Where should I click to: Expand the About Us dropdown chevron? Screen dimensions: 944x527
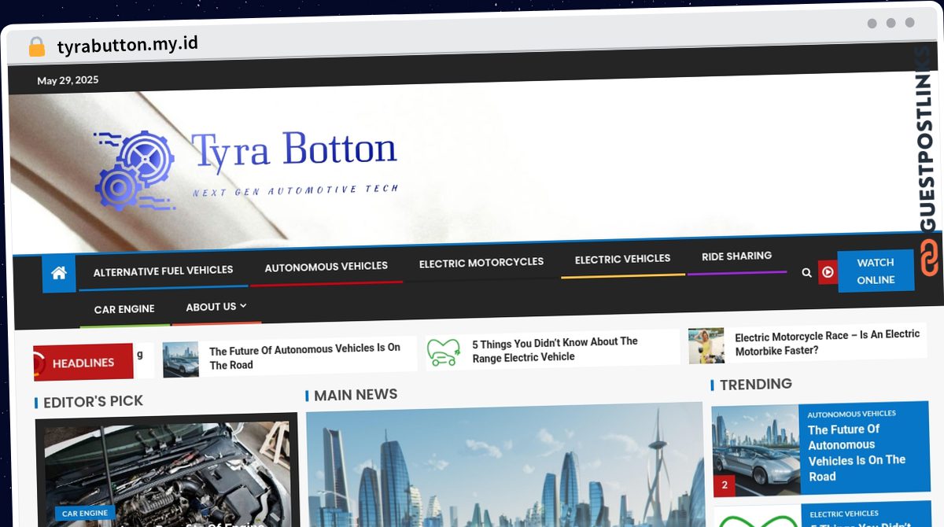243,305
